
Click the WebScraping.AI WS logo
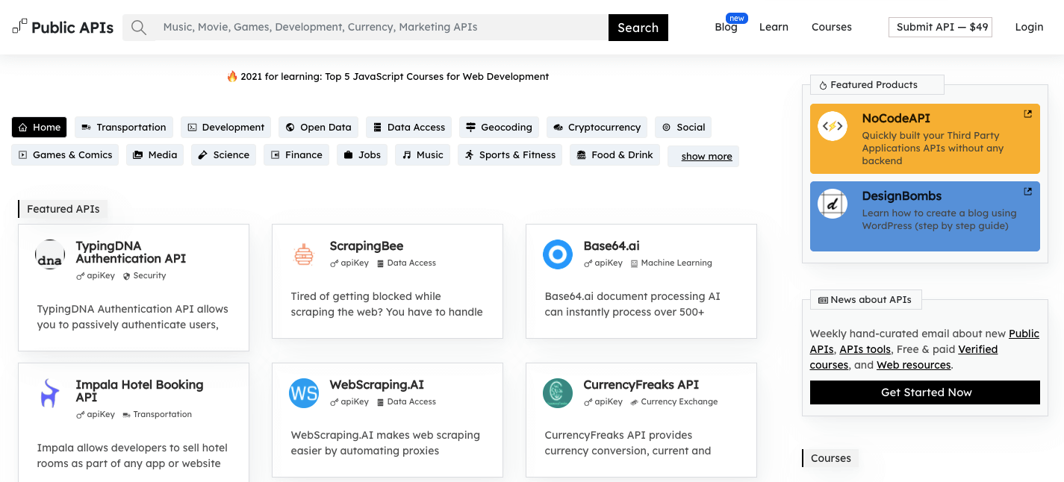304,393
